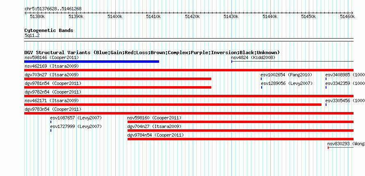Image resolution: width=365 pixels, height=176 pixels.
Task: Click the red bar under dgv703n27
Action: (x=118, y=79)
